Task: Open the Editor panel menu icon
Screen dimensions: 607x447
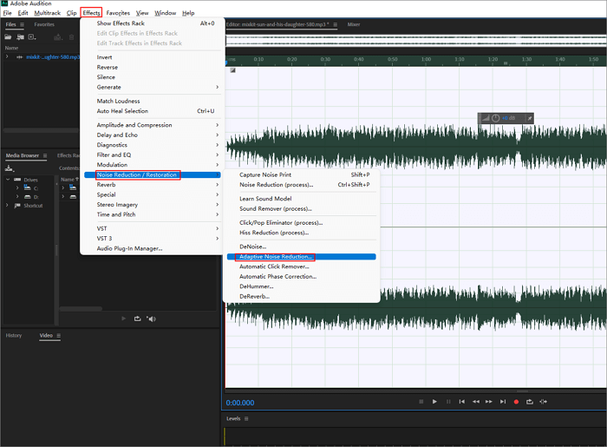Action: (336, 24)
